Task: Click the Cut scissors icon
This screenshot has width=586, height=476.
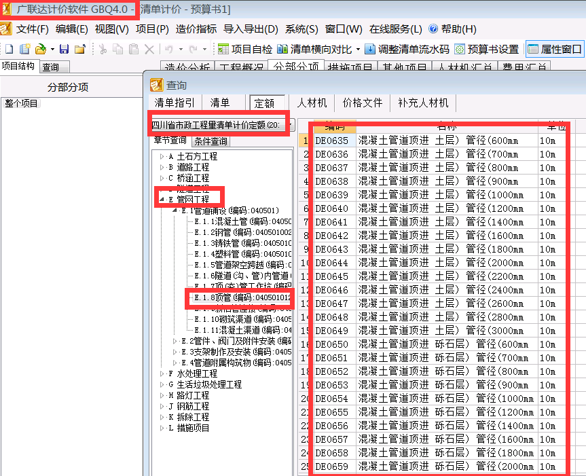Action: point(103,50)
